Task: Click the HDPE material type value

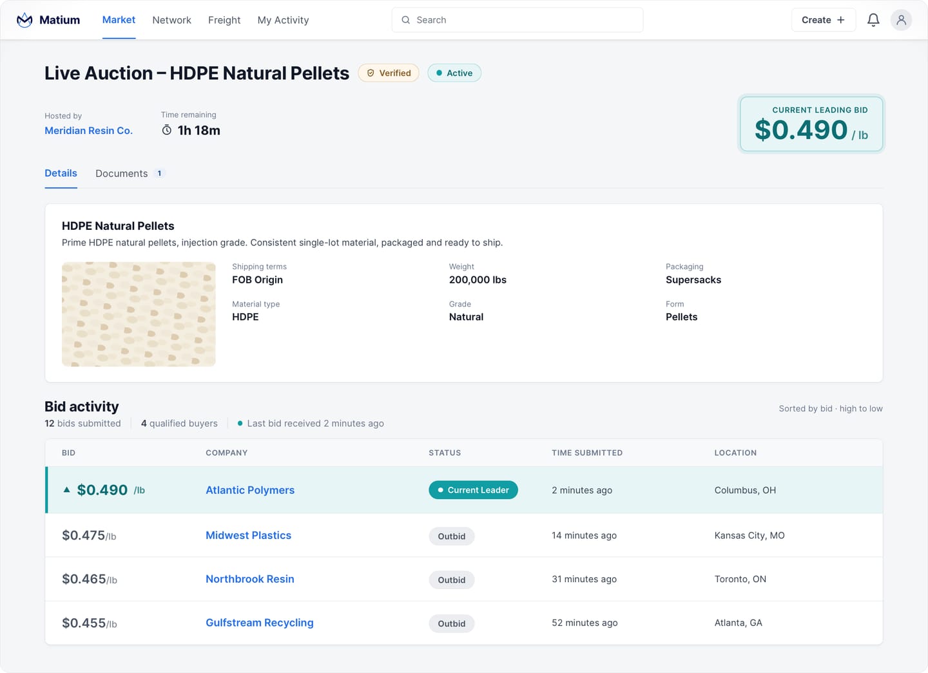Action: pyautogui.click(x=245, y=317)
